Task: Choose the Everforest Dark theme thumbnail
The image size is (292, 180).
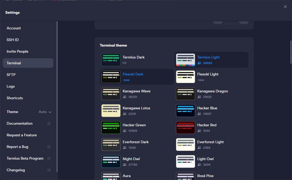Action: 111,145
